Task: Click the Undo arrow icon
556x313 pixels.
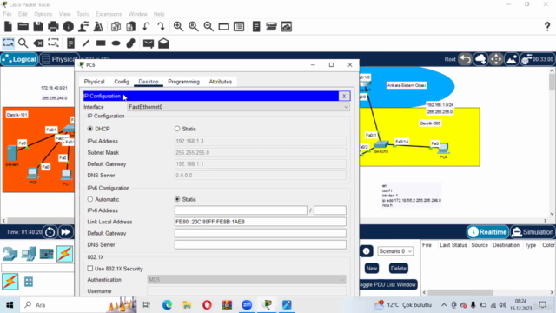Action: point(146,27)
